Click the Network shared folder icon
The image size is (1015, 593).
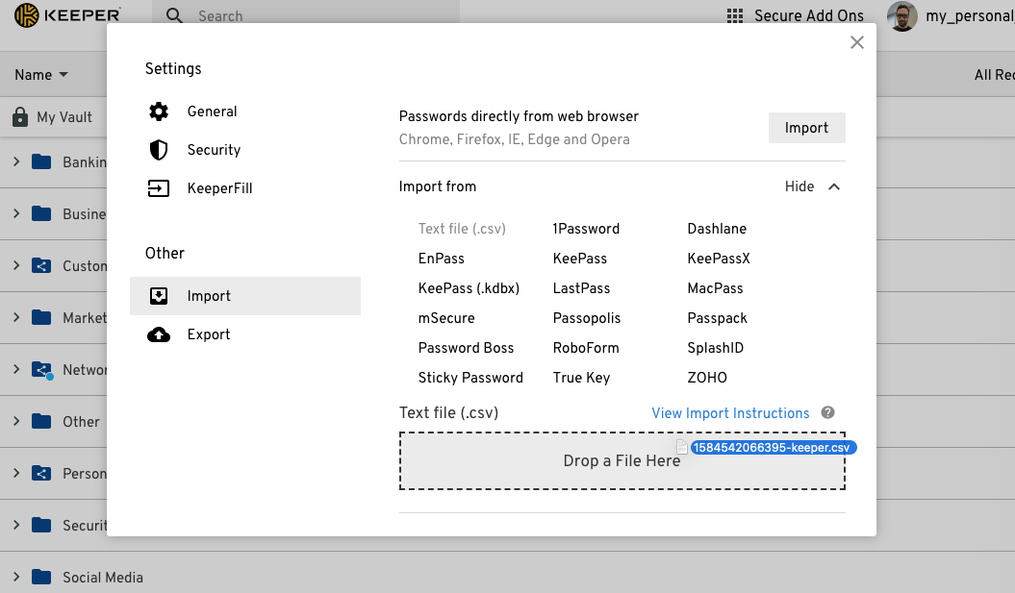pos(41,369)
